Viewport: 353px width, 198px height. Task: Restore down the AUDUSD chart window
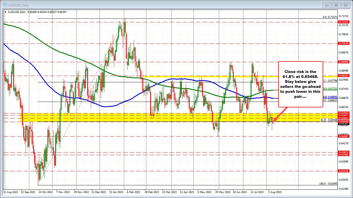coord(336,5)
